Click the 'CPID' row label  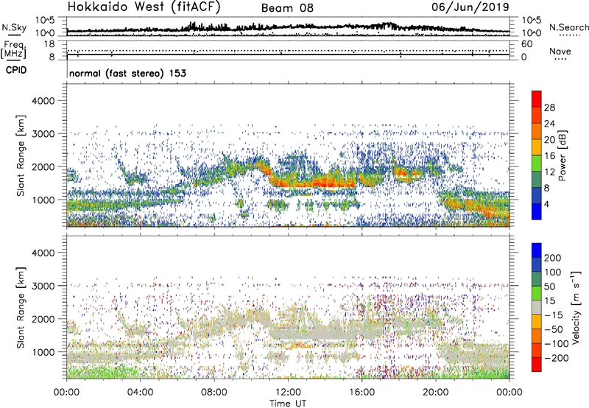tap(16, 70)
